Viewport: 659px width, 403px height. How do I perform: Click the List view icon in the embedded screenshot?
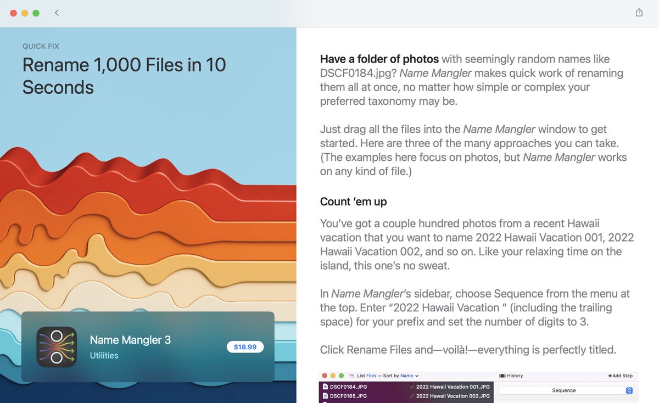[x=351, y=376]
